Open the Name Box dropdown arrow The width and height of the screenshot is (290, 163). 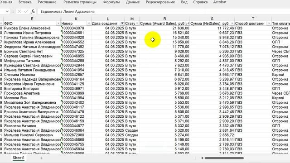pyautogui.click(x=7, y=11)
